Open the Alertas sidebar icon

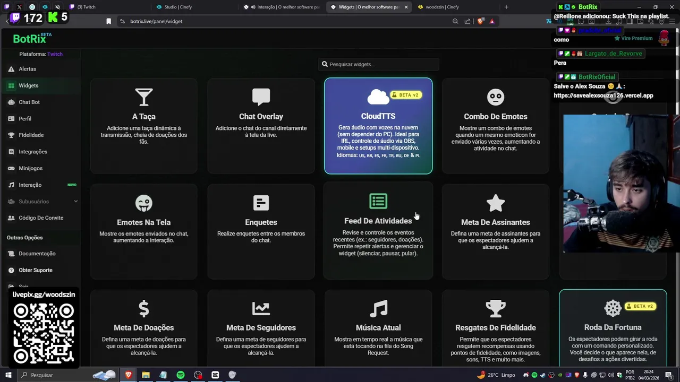tap(11, 69)
